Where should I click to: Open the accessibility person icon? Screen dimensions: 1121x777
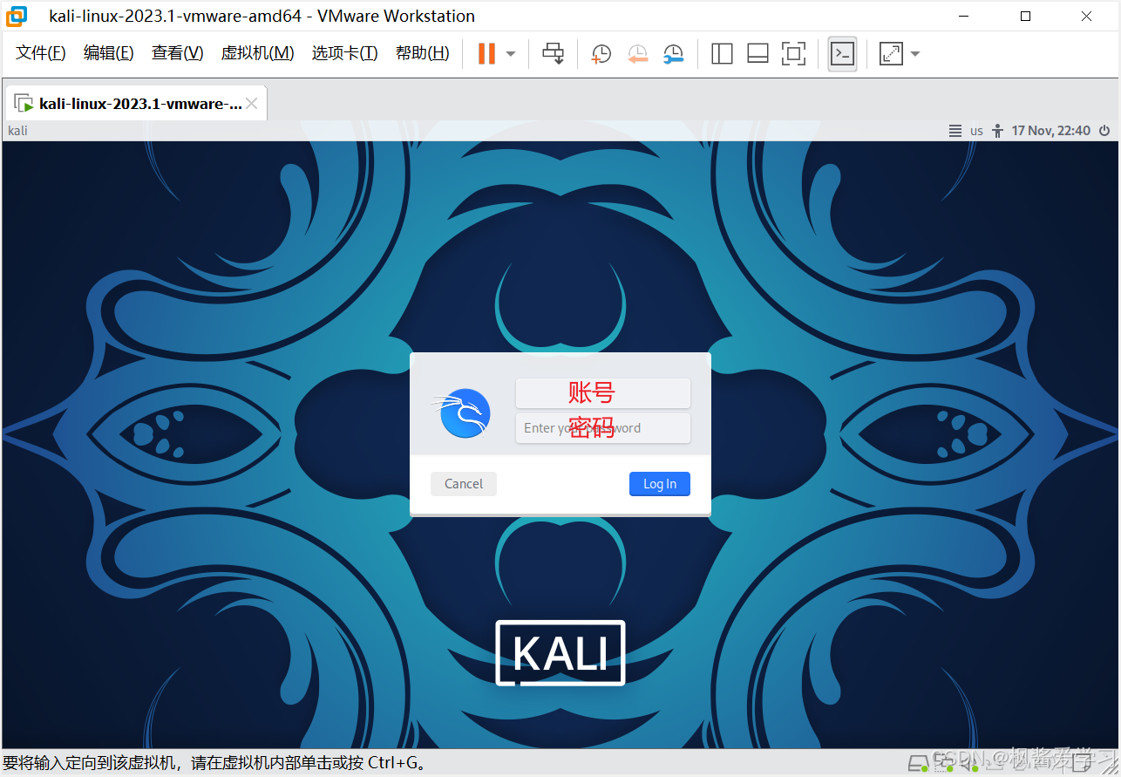[x=998, y=131]
